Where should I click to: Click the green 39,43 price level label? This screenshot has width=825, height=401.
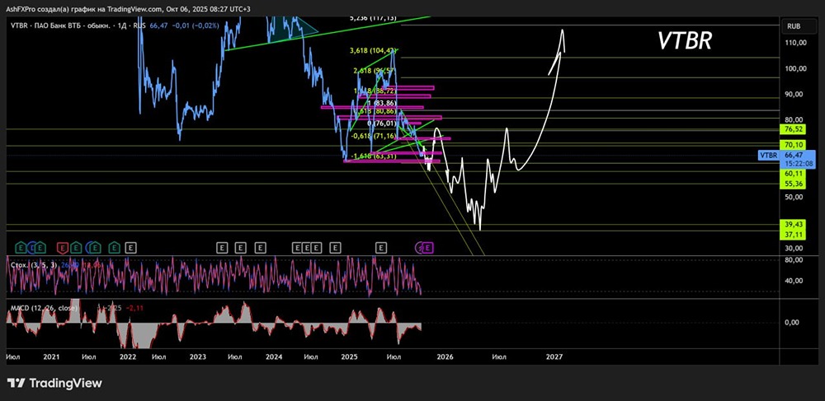[x=793, y=224]
